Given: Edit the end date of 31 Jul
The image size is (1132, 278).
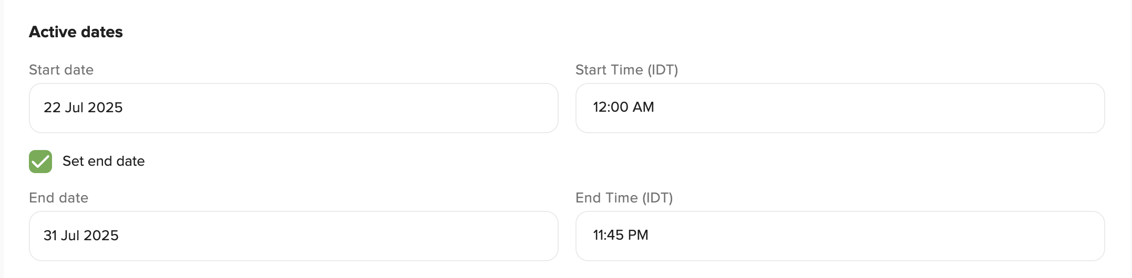Looking at the screenshot, I should (x=293, y=236).
